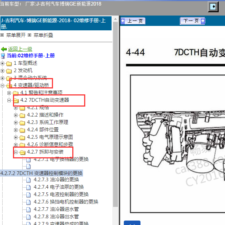Viewport: 225px width, 225px height.
Task: Open 4.2.7.6 换挡电机控制器的更换 page
Action: point(66,202)
